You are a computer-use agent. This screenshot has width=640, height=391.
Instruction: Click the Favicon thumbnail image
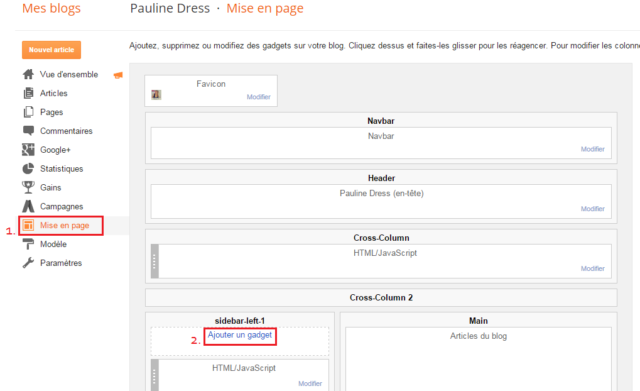156,95
